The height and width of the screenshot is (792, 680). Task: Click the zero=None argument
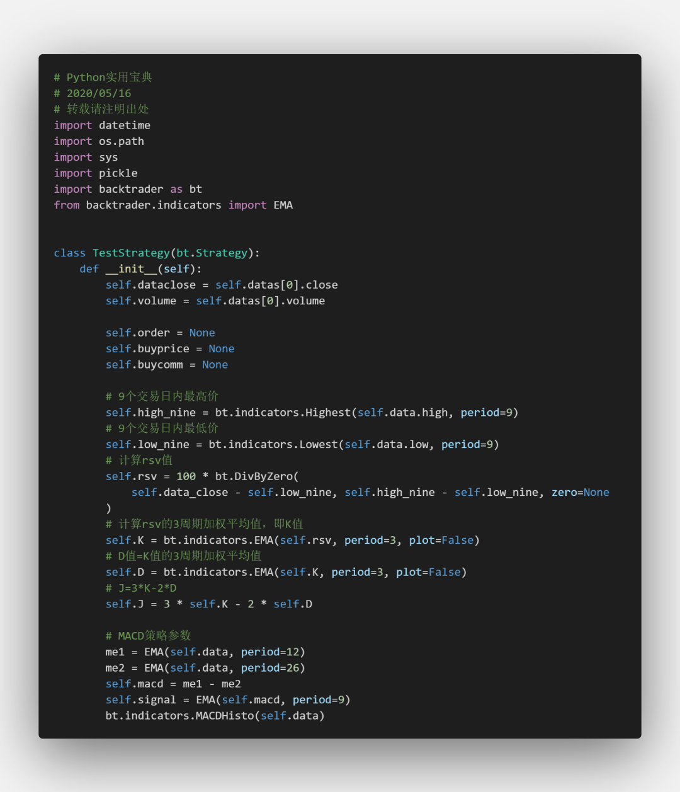(x=580, y=493)
